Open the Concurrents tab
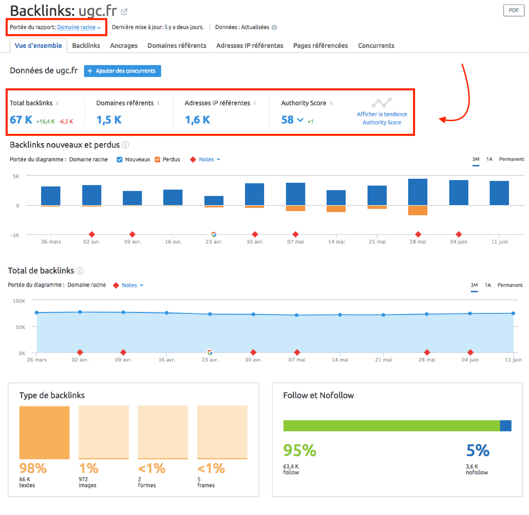Image resolution: width=529 pixels, height=515 pixels. (x=376, y=46)
